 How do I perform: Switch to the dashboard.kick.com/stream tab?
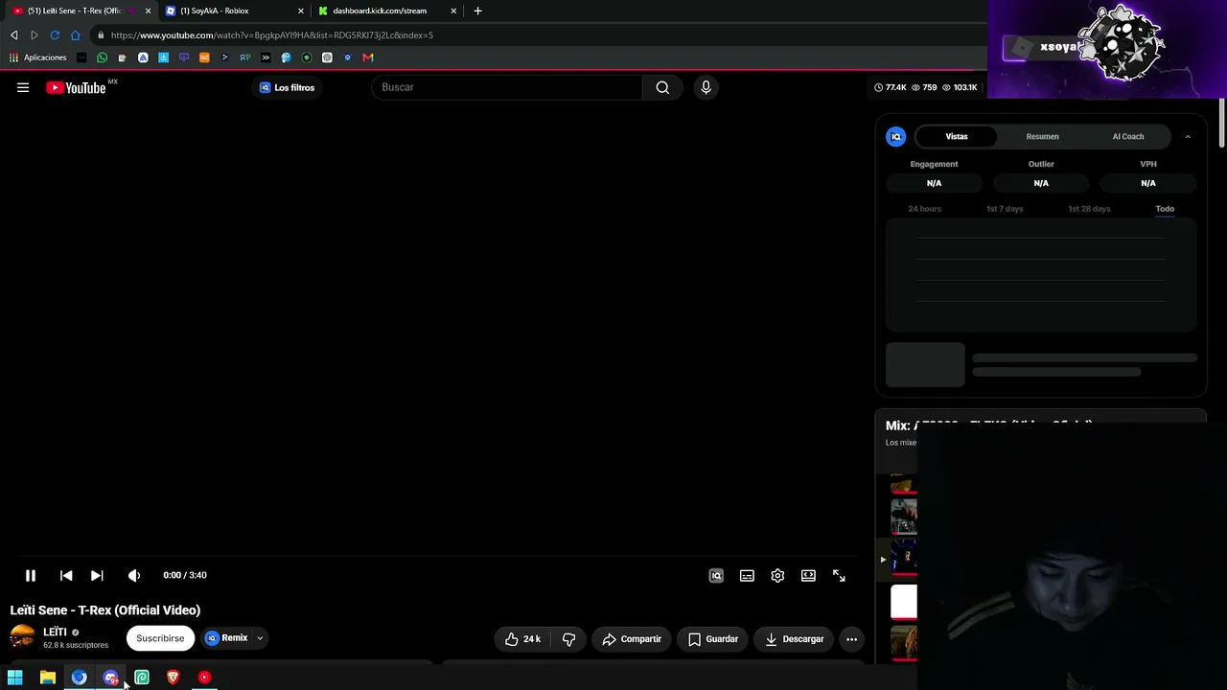(387, 11)
